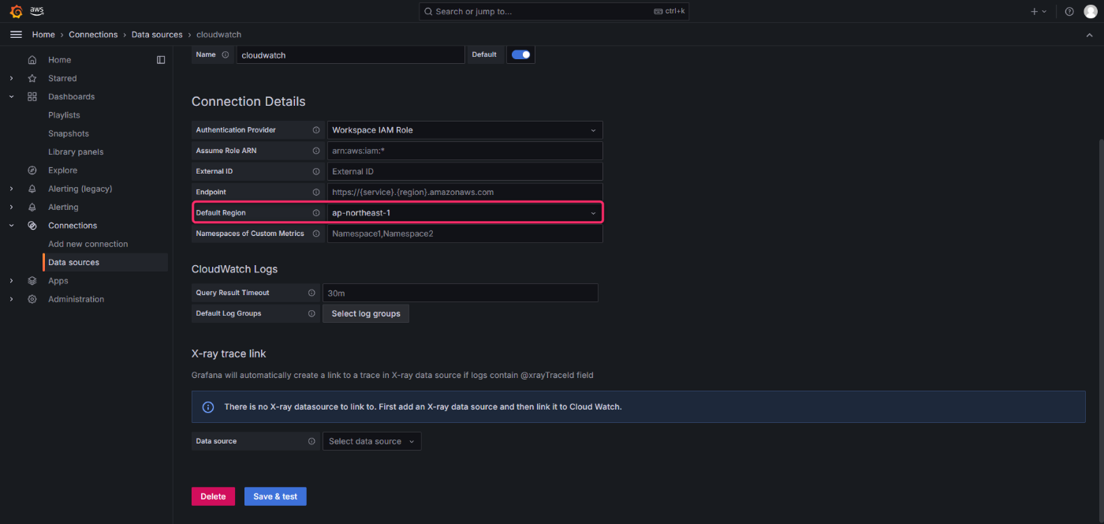1104x524 pixels.
Task: Click the Name input field
Action: [350, 55]
